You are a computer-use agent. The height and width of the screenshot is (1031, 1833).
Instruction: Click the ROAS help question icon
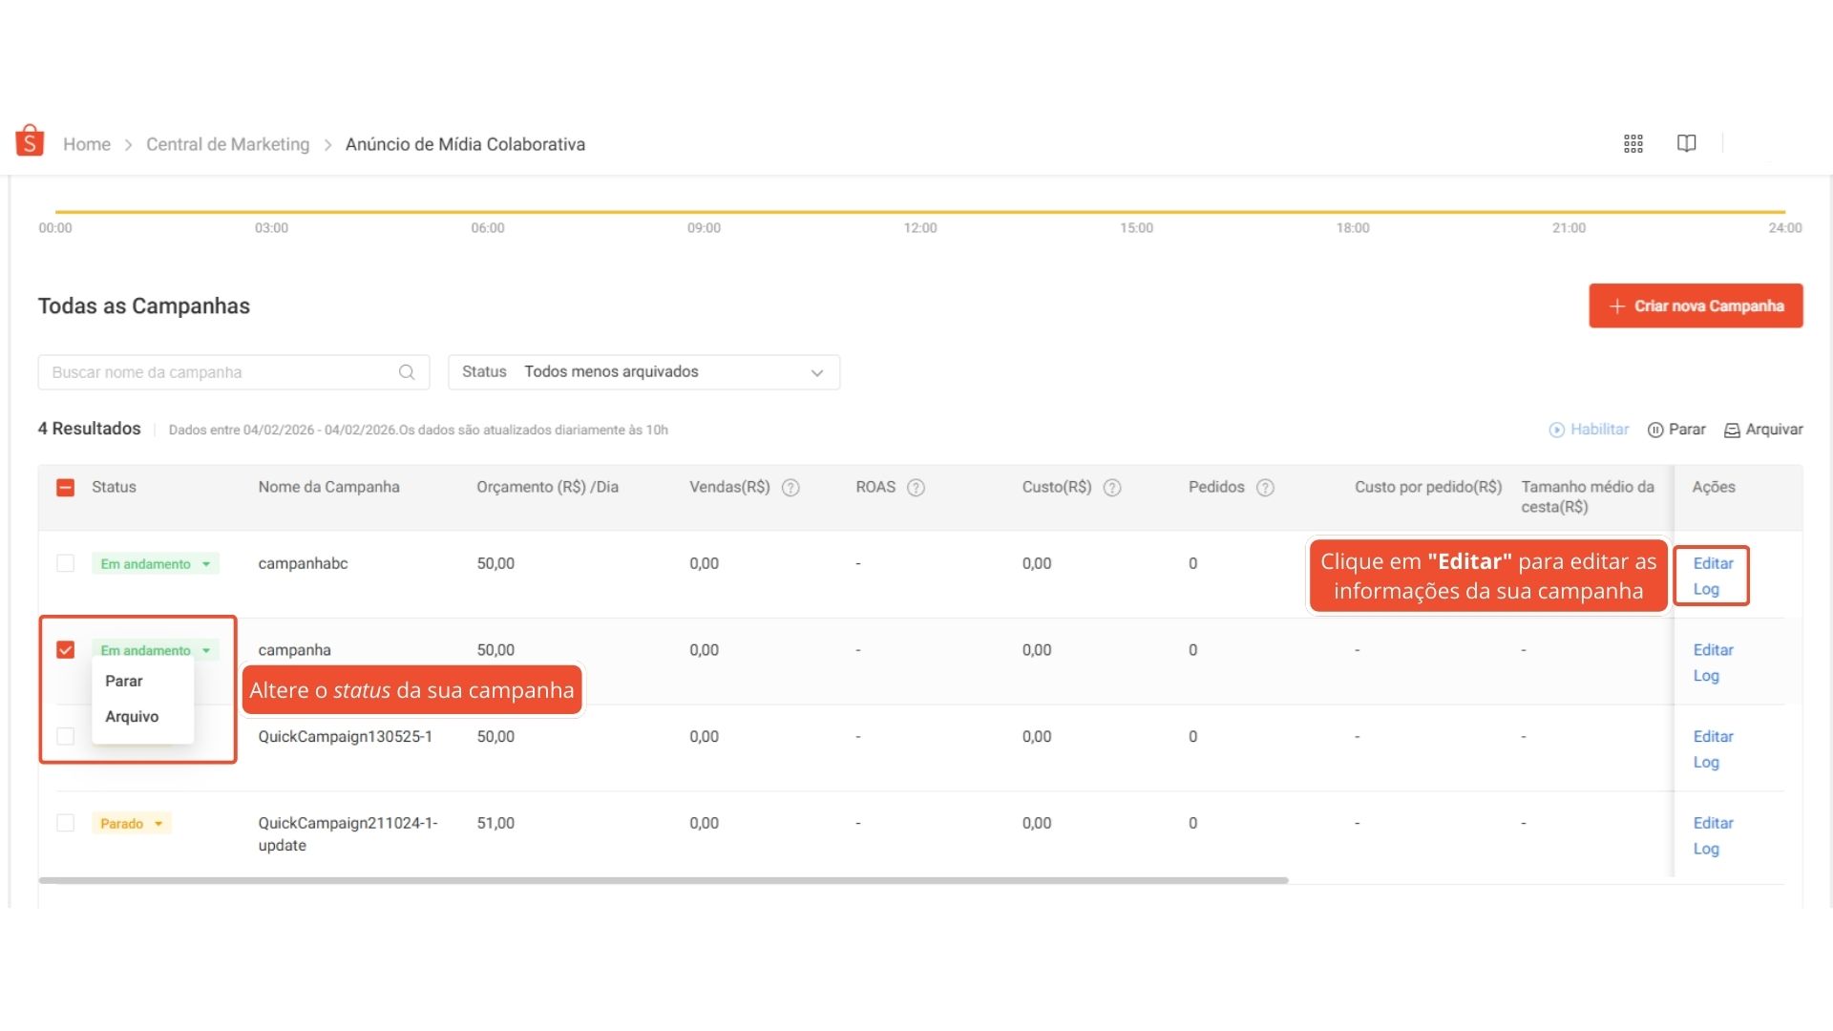(915, 488)
